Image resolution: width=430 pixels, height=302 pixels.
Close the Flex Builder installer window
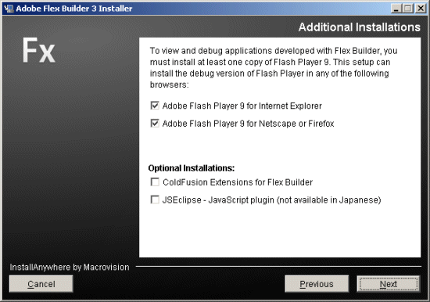point(420,9)
